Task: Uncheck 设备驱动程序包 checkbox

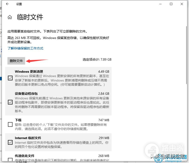Action: (x=10, y=102)
